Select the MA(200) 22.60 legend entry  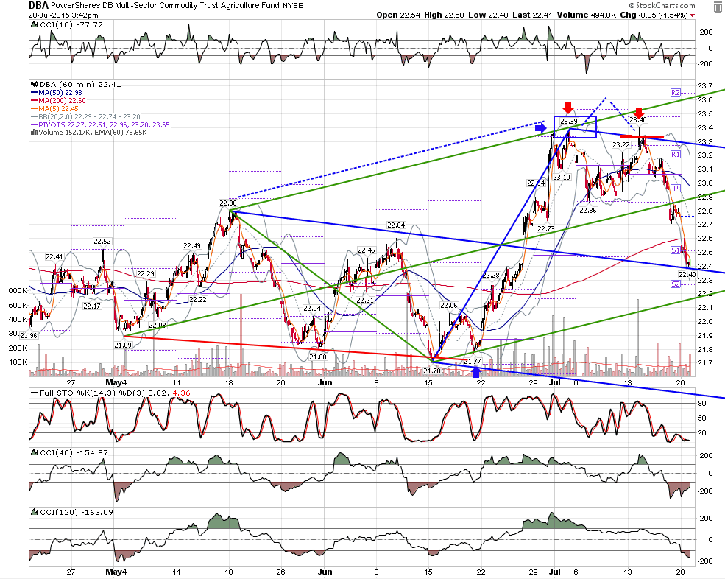(58, 100)
